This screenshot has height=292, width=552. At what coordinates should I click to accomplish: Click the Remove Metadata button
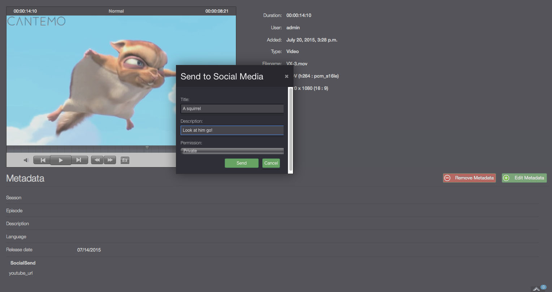click(469, 178)
